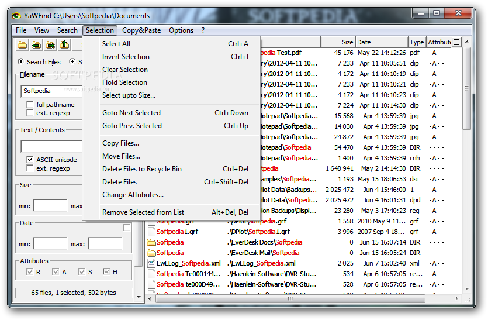Click results vertical scrollbar down arrow
Viewport: 488px width, 320px height.
click(467, 289)
